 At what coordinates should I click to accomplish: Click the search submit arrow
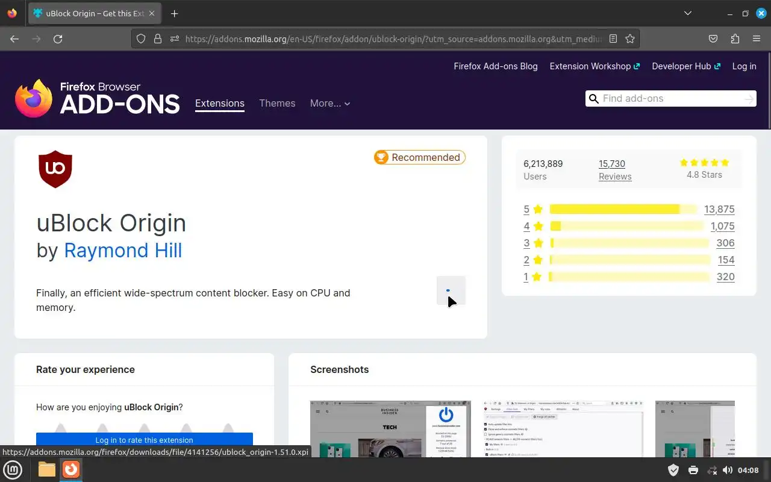(749, 99)
